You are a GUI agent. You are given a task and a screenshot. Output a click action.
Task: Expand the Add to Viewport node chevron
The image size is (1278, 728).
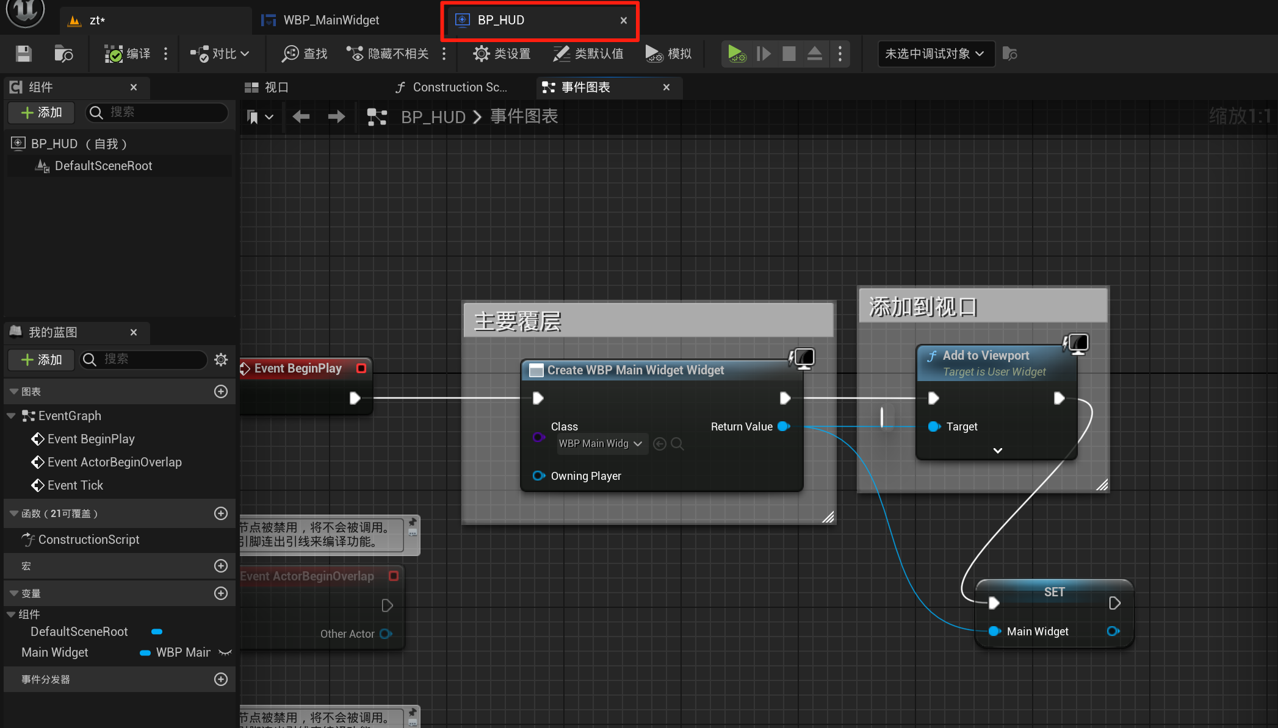click(x=997, y=451)
